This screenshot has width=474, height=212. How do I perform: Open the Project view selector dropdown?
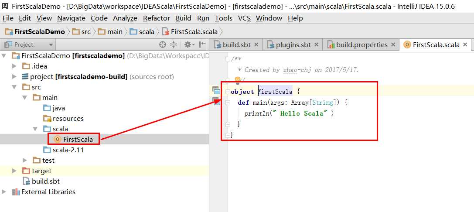51,45
